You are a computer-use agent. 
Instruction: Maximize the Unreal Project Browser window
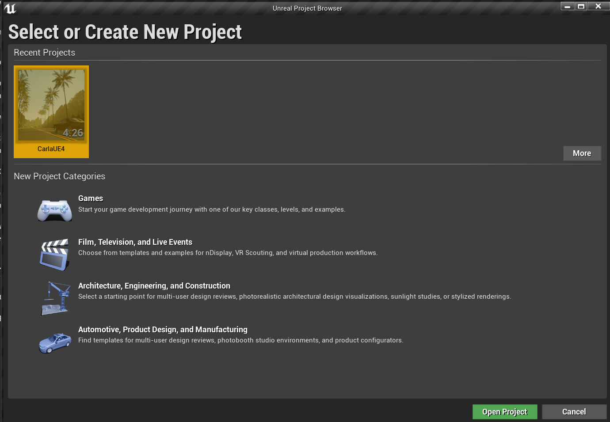pos(582,6)
